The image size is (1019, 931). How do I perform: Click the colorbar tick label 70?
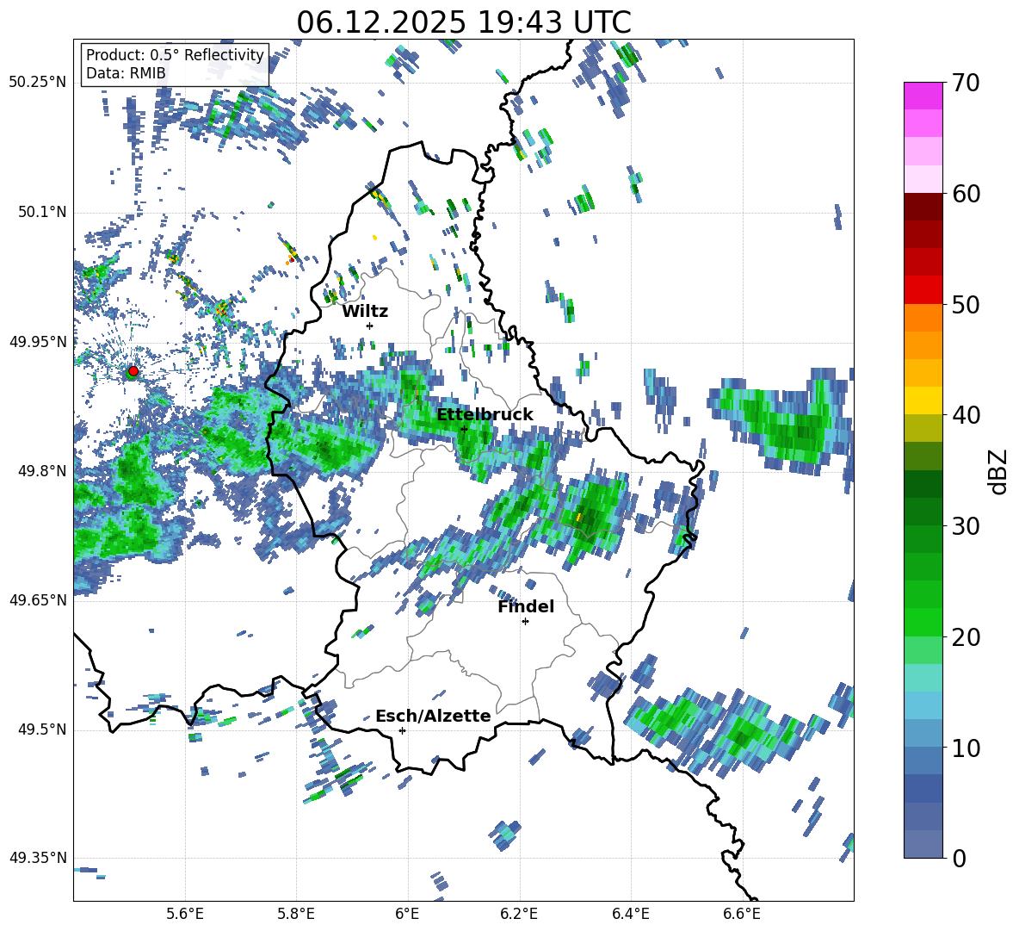pos(965,84)
